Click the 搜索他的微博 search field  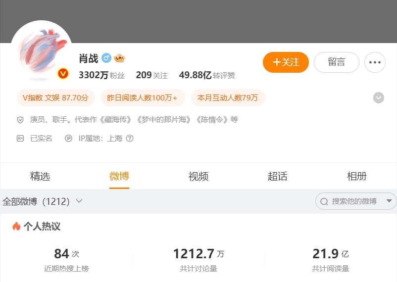(x=356, y=201)
